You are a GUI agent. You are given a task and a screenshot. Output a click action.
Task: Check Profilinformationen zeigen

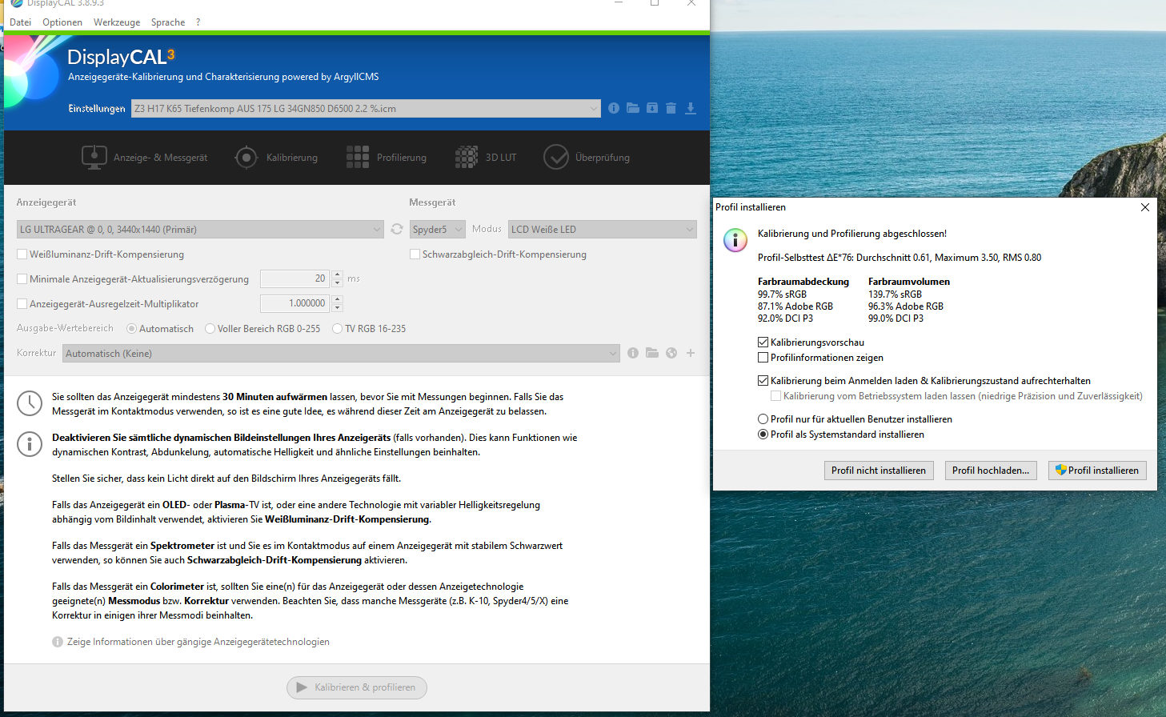click(763, 358)
